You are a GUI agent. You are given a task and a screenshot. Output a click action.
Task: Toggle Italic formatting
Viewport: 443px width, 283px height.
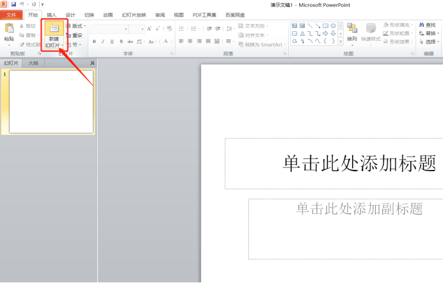[103, 42]
